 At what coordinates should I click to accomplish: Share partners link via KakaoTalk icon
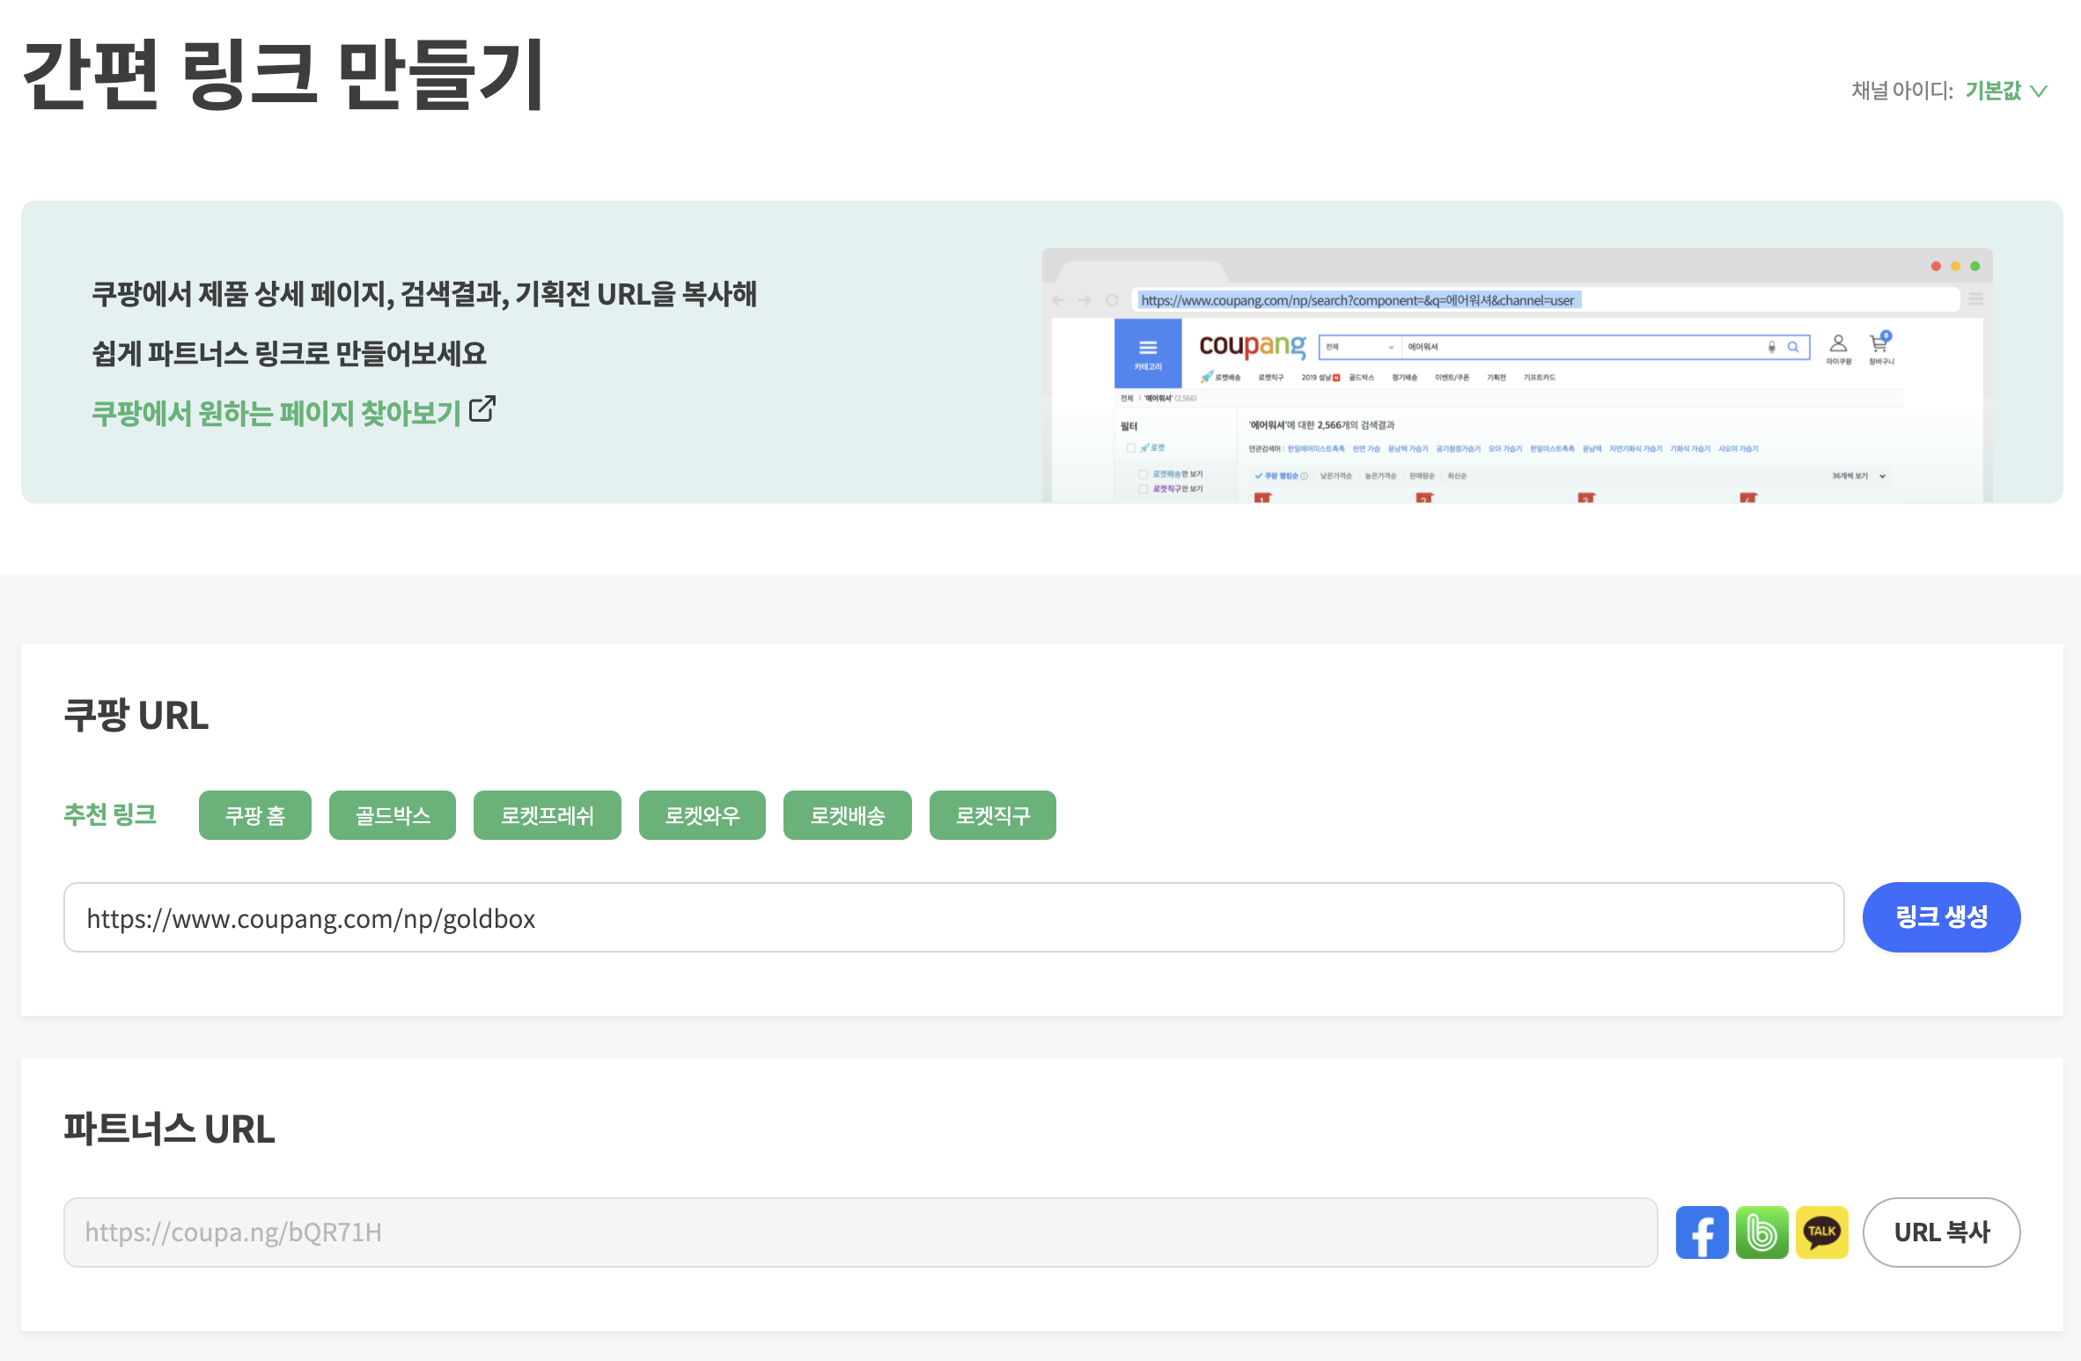point(1821,1232)
